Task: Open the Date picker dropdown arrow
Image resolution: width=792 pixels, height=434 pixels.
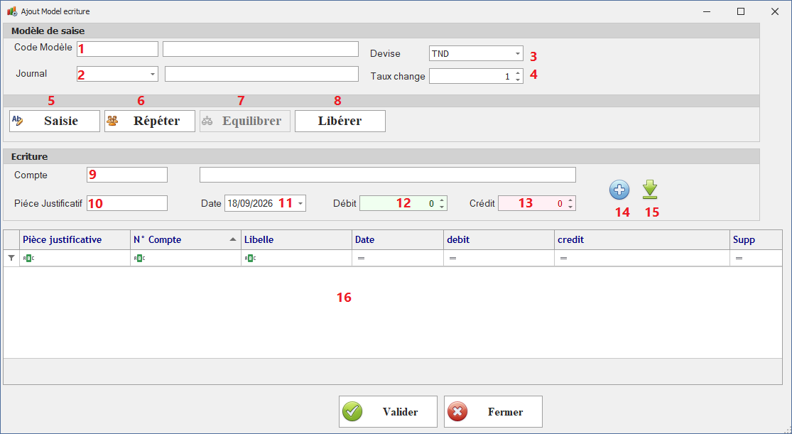Action: click(x=300, y=204)
